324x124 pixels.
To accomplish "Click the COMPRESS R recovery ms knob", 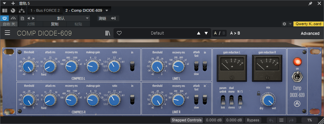I will [x=71, y=100].
